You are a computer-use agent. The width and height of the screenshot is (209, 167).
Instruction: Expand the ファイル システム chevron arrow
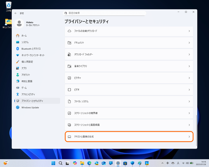coord(189,102)
